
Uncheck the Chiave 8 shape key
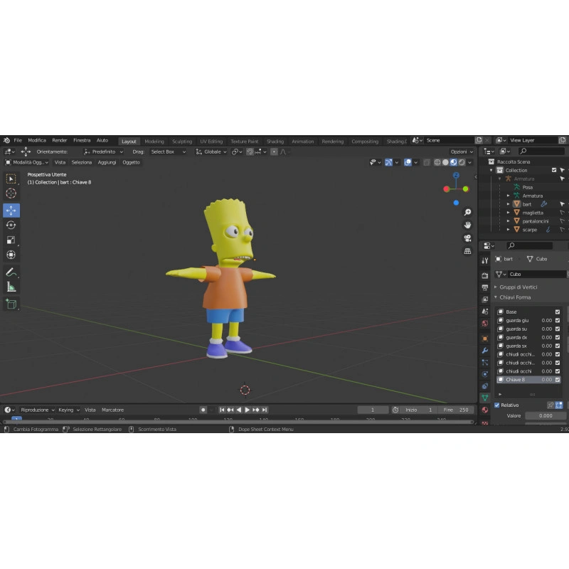(x=558, y=380)
